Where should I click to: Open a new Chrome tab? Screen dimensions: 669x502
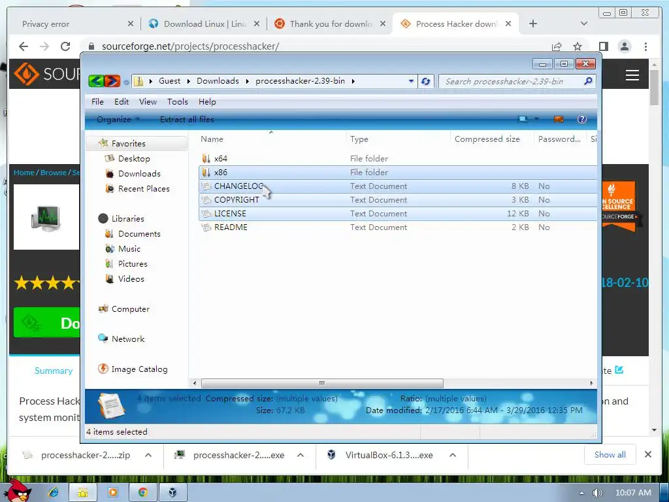coord(533,24)
